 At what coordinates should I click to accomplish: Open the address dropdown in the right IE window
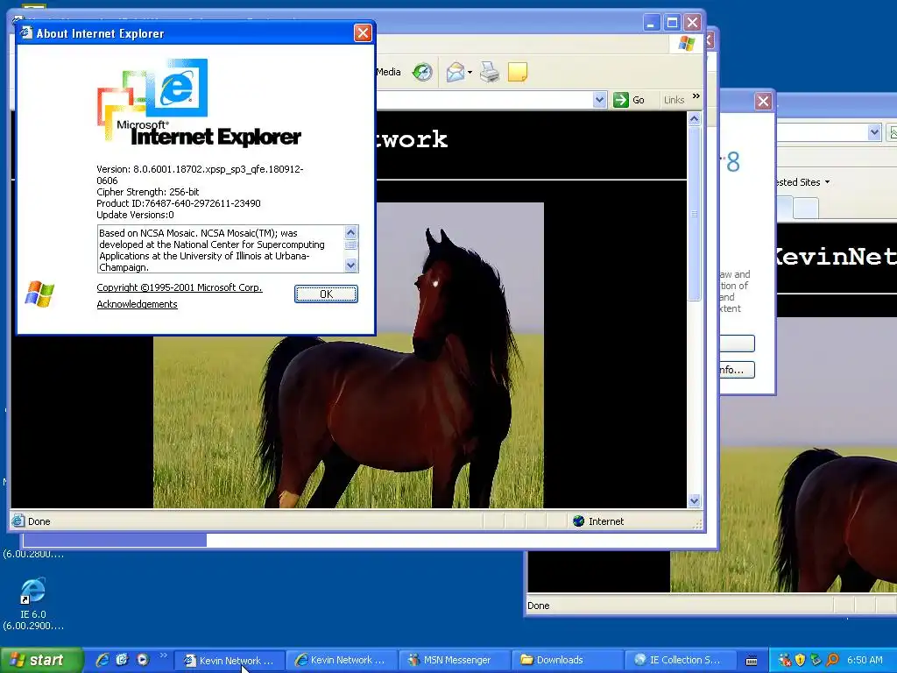[x=873, y=132]
